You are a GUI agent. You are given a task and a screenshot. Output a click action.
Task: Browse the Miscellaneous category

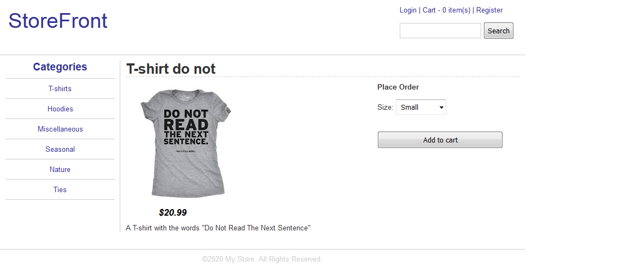pyautogui.click(x=60, y=129)
